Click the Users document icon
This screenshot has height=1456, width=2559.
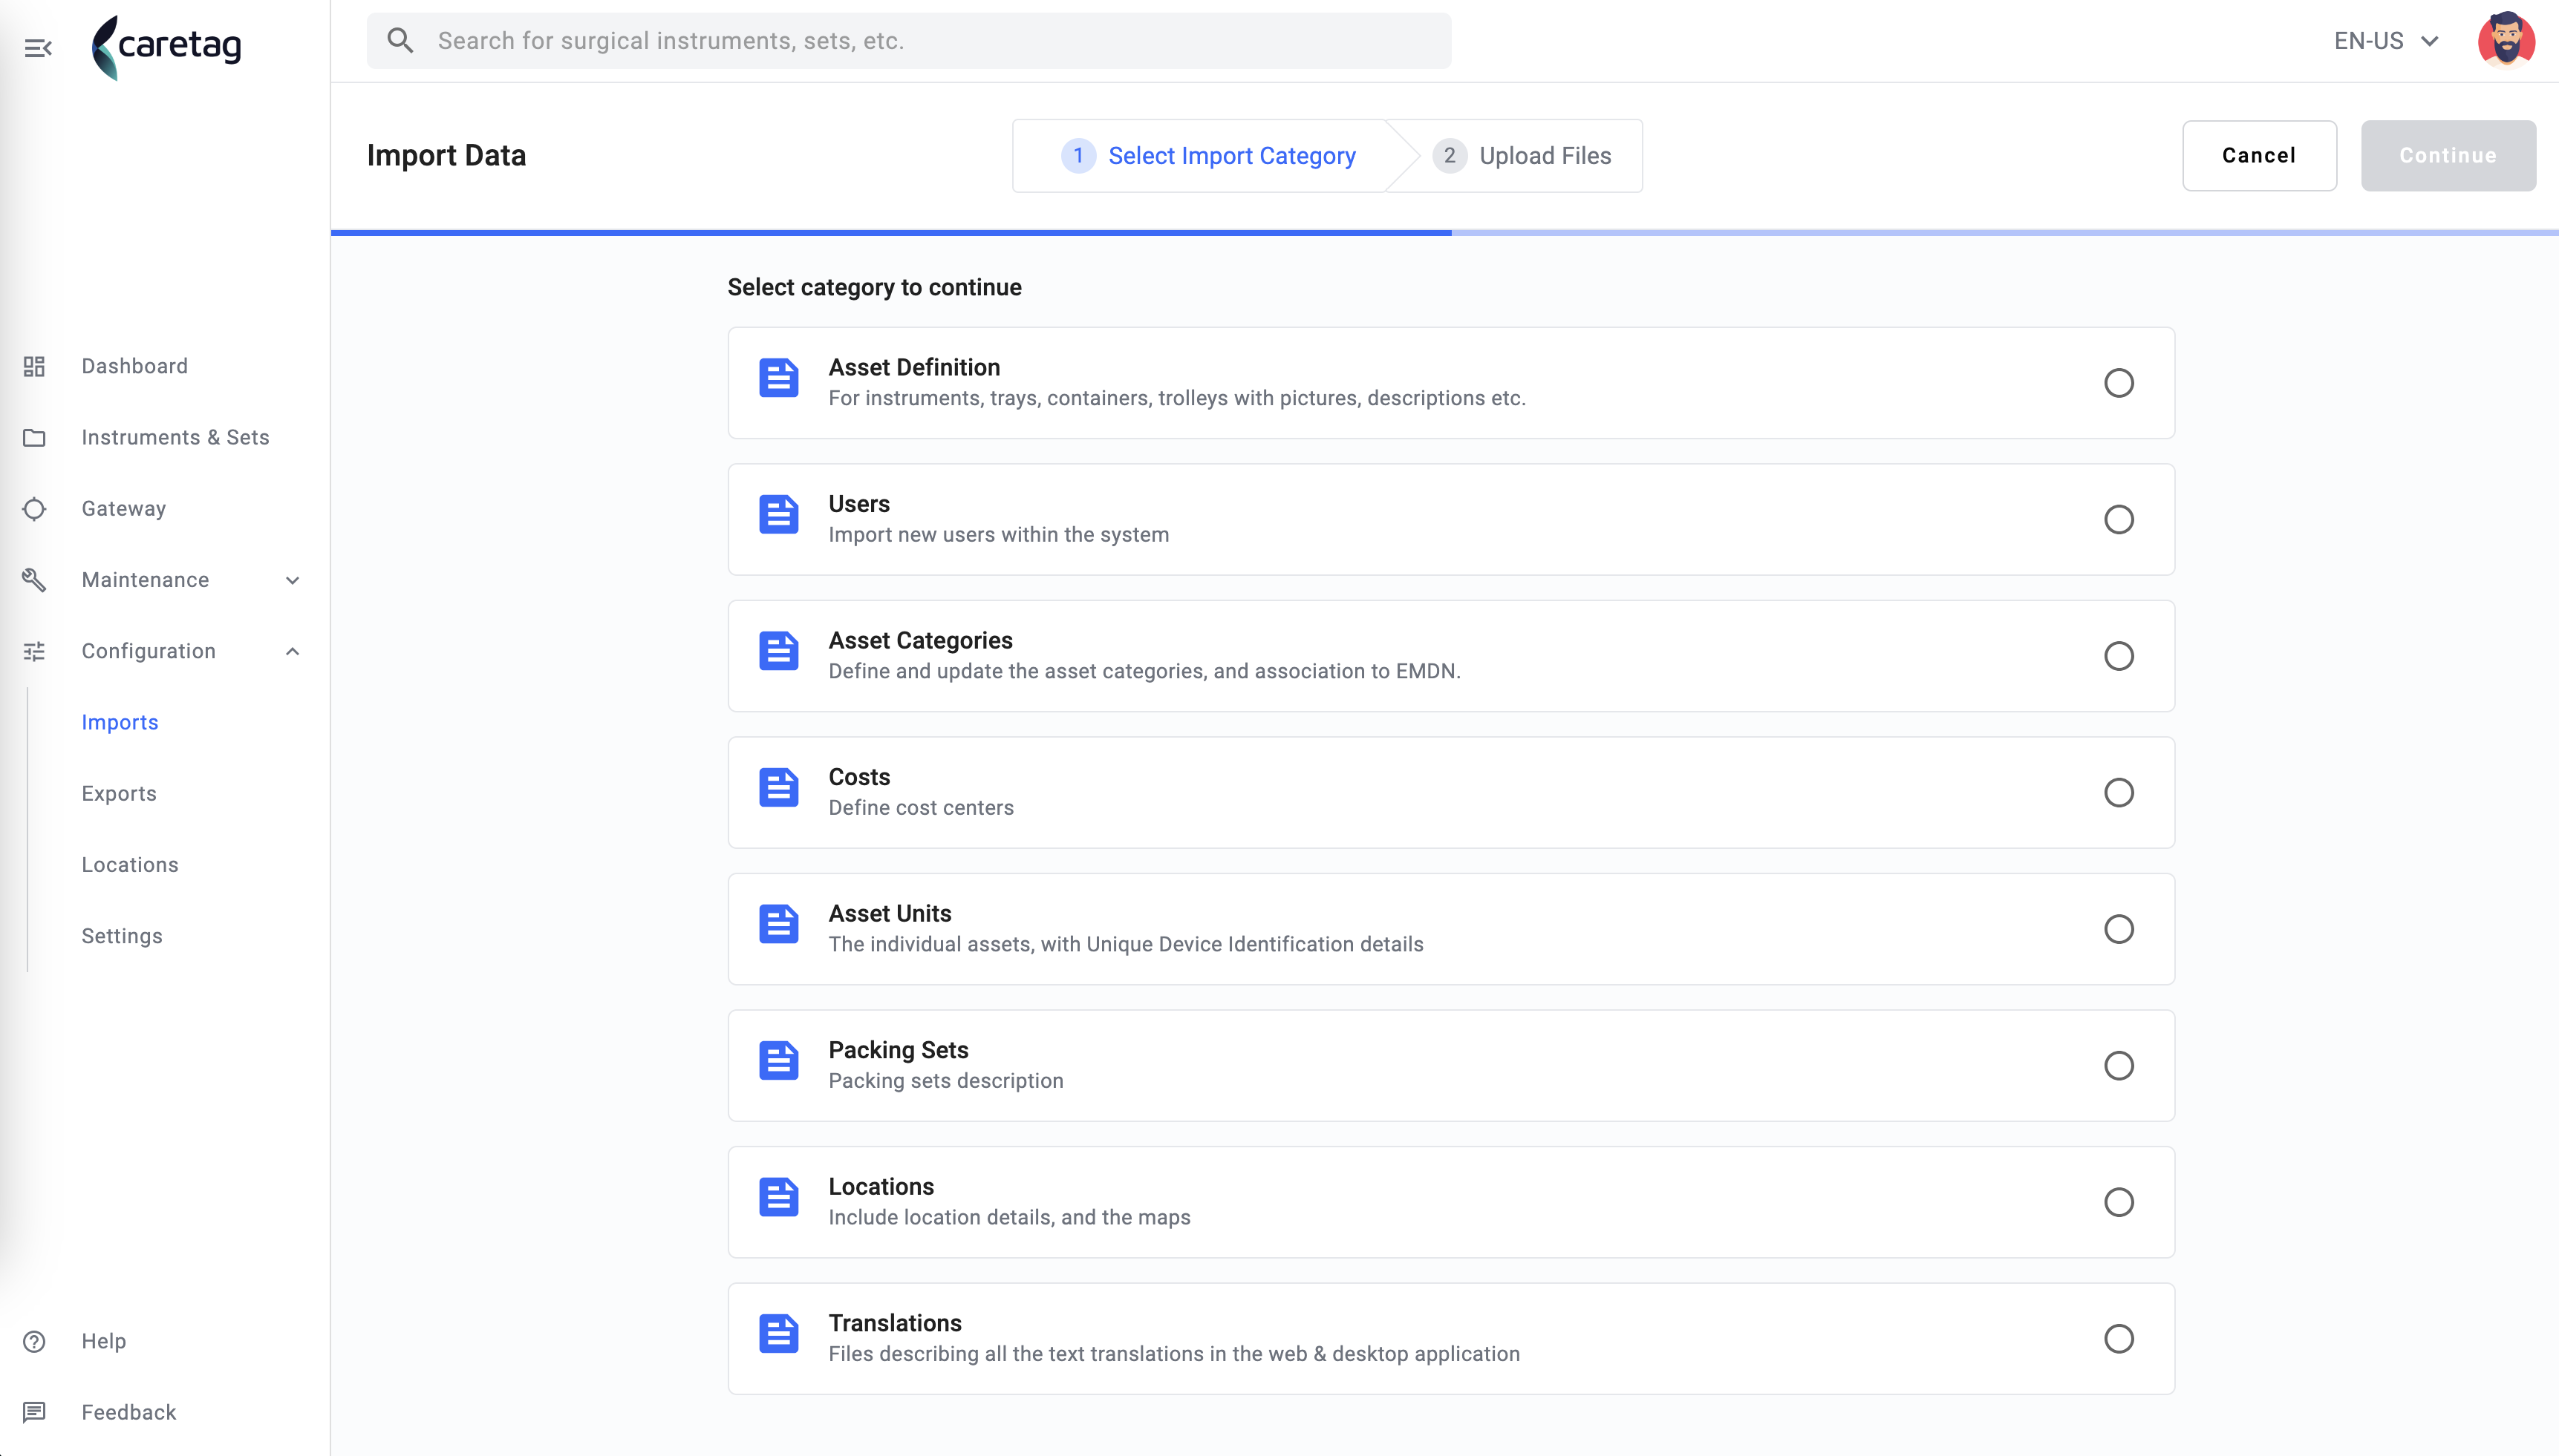point(778,514)
